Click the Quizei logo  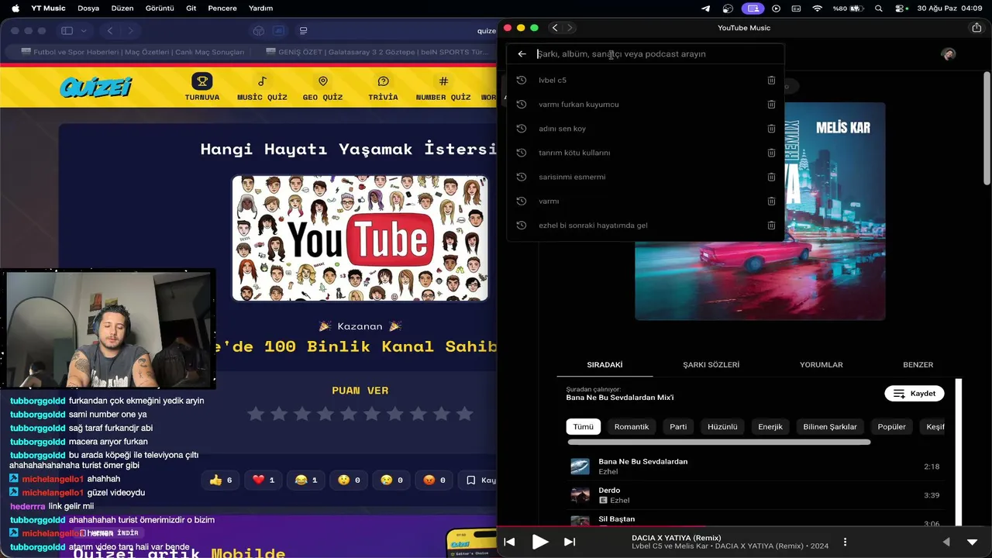(x=95, y=87)
